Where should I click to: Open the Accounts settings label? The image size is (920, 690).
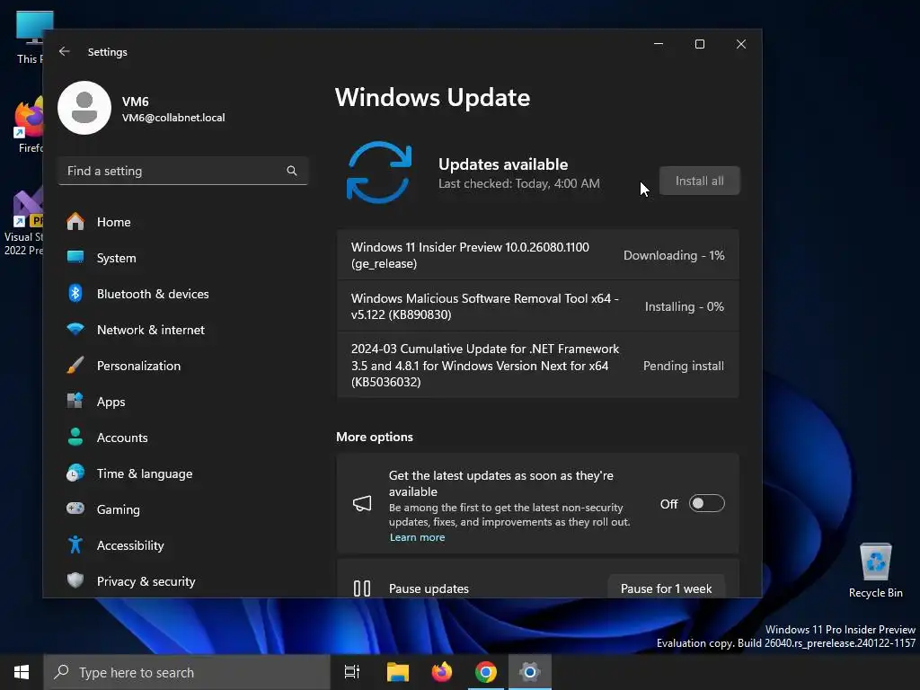coord(122,438)
